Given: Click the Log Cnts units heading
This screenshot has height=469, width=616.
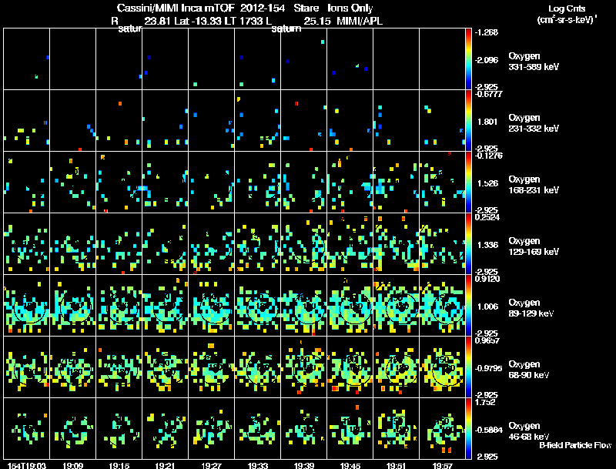Looking at the screenshot, I should (x=567, y=14).
